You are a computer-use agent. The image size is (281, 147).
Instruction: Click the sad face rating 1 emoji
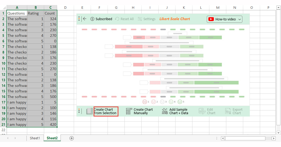tap(145, 102)
